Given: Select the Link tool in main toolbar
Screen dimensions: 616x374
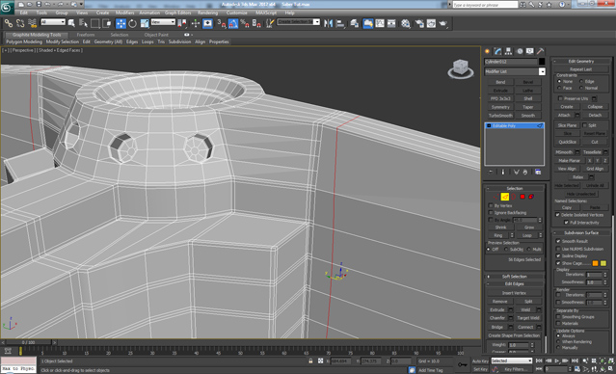Looking at the screenshot, I should [x=8, y=23].
